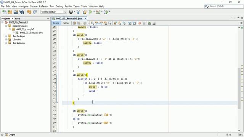The width and height of the screenshot is (244, 137).
Task: Close the Projects tab
Action: point(12,19)
